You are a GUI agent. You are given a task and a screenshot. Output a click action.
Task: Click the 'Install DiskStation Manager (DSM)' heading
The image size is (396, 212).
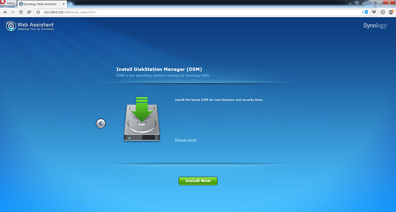[x=159, y=70]
